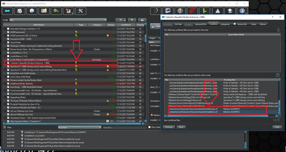Open the executables green gears icon
The width and height of the screenshot is (286, 152).
click(x=56, y=11)
